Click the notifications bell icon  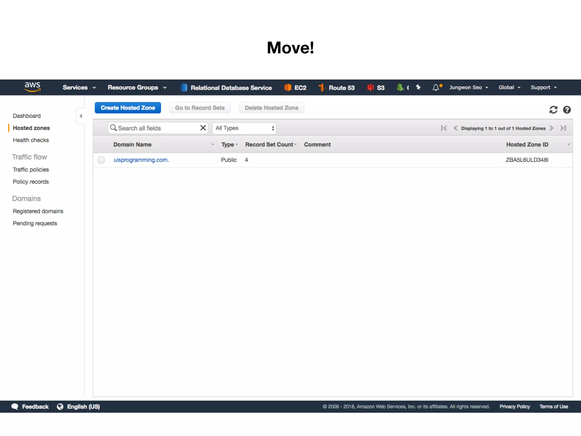pyautogui.click(x=435, y=87)
